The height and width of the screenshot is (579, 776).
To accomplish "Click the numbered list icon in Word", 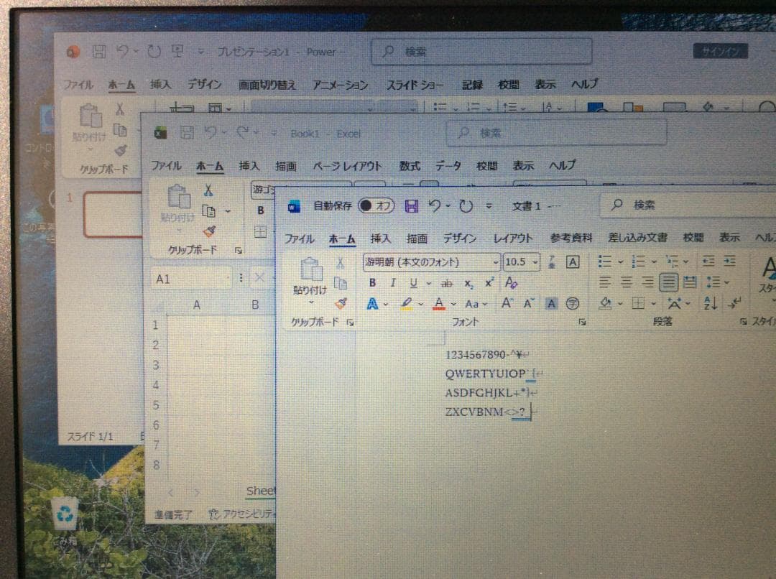I will tap(639, 261).
